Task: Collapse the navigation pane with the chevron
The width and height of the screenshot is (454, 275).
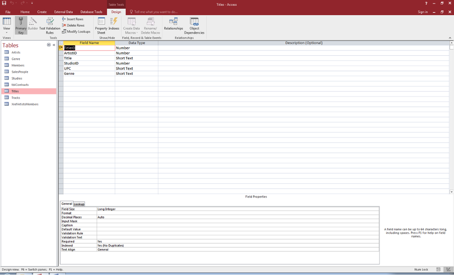Action: click(54, 45)
